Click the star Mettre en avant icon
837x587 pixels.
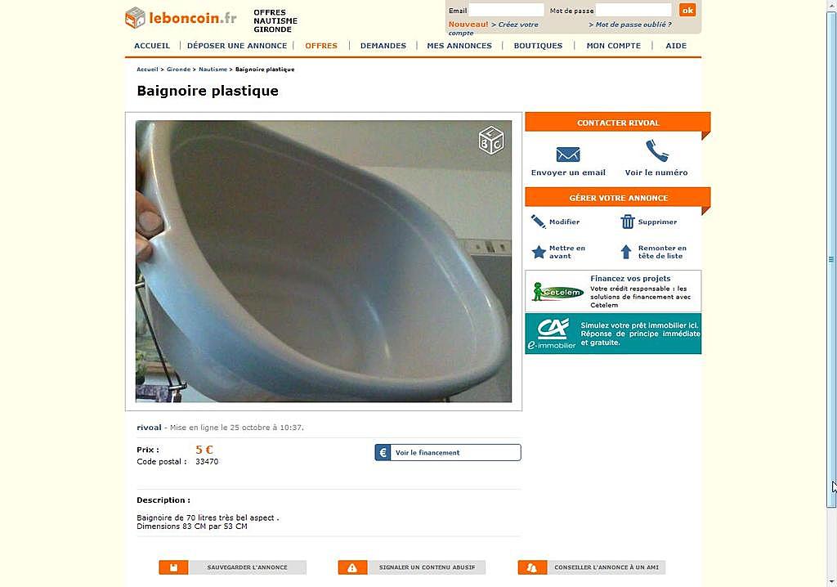539,252
